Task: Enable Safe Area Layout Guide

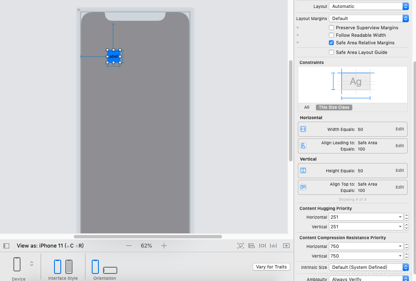Action: (x=331, y=52)
